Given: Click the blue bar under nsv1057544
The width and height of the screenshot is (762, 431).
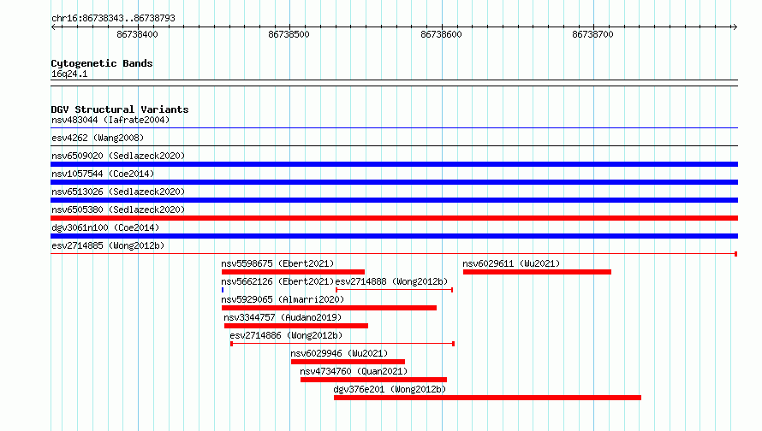Looking at the screenshot, I should 394,182.
